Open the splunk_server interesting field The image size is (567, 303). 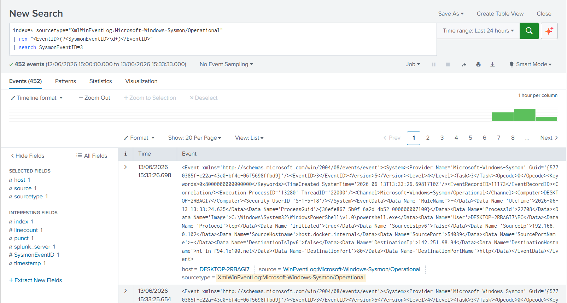(x=32, y=247)
